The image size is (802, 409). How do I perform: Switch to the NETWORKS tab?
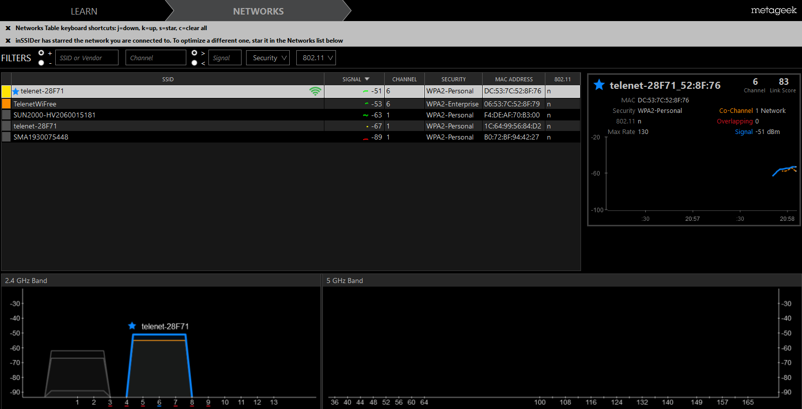click(258, 11)
